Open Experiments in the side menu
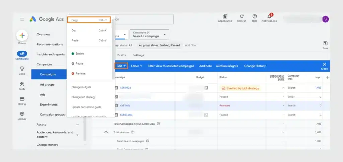This screenshot has height=162, width=343. [49, 104]
